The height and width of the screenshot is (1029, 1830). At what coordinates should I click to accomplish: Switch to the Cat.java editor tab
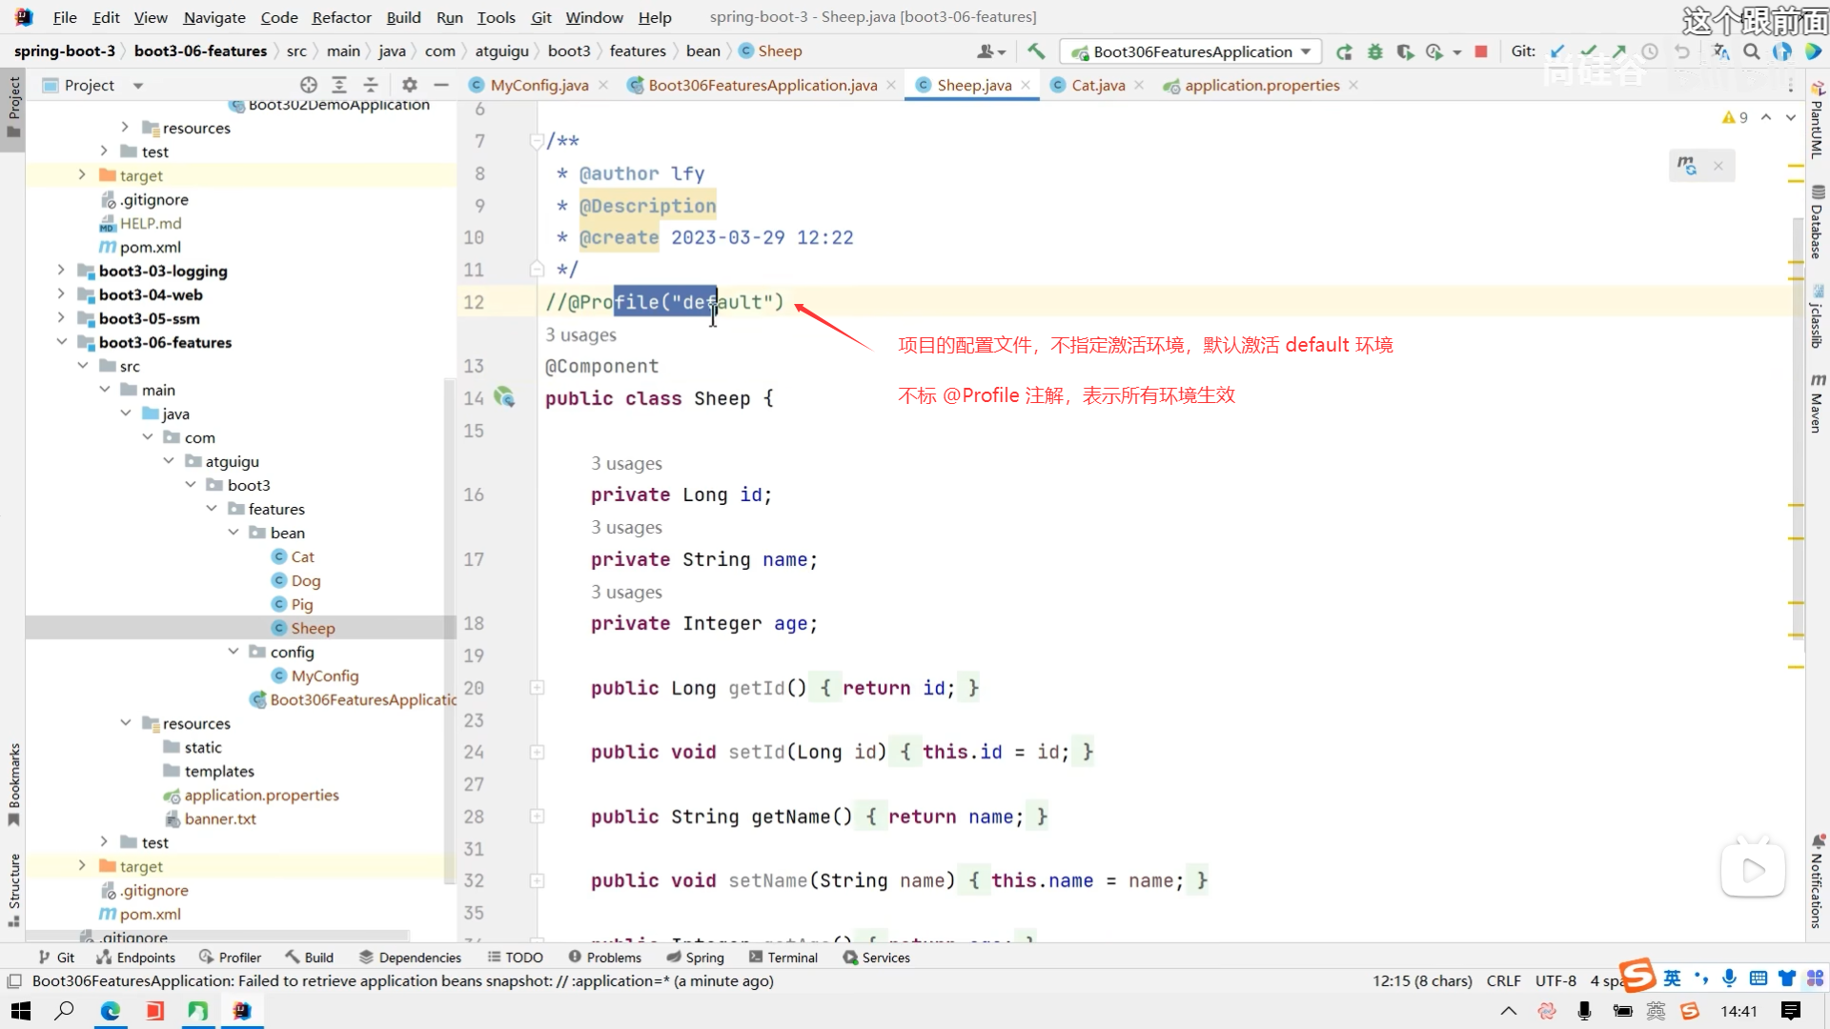(x=1097, y=85)
